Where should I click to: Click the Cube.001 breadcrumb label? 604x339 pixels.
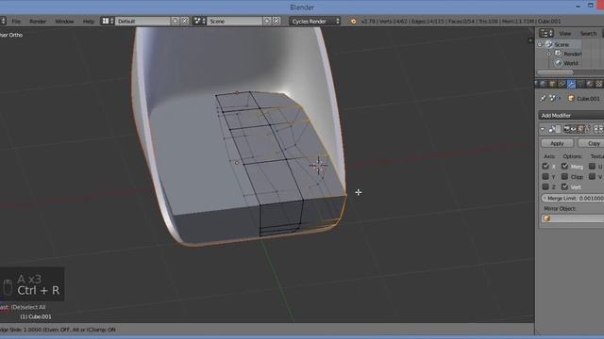click(588, 99)
